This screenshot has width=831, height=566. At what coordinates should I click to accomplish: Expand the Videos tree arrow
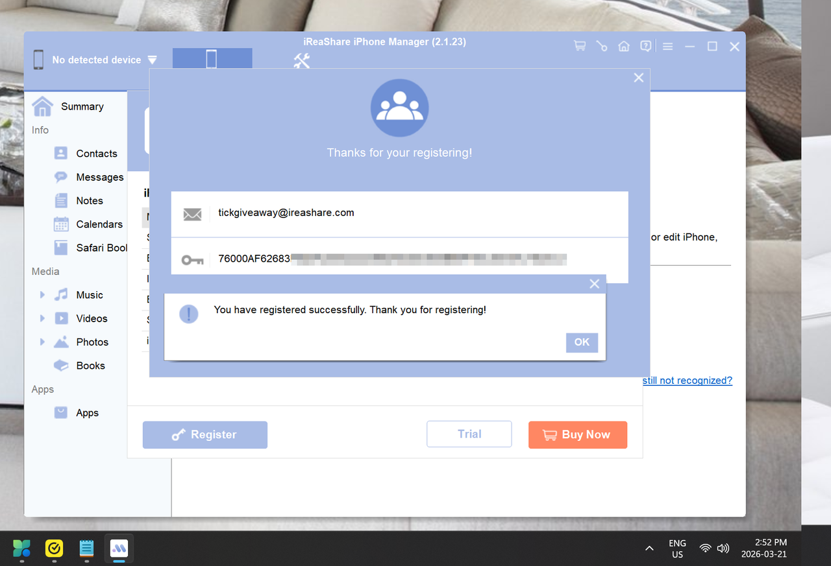click(x=42, y=318)
